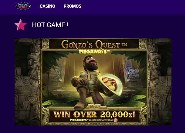Image resolution: width=185 pixels, height=133 pixels.
Task: Go to the PROMOS page
Action: coord(72,6)
